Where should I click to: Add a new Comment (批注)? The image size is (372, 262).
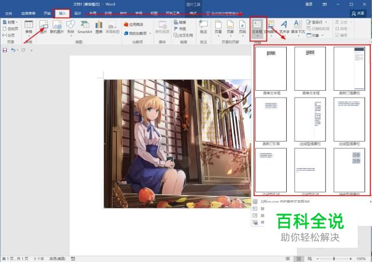coord(203,27)
